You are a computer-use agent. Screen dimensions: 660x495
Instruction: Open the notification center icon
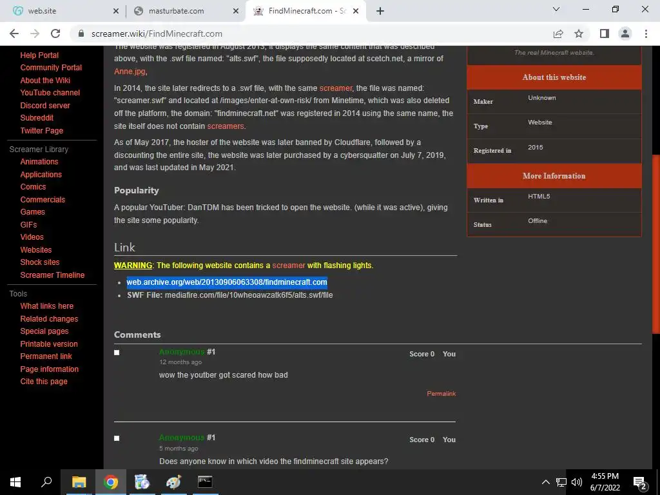(640, 482)
